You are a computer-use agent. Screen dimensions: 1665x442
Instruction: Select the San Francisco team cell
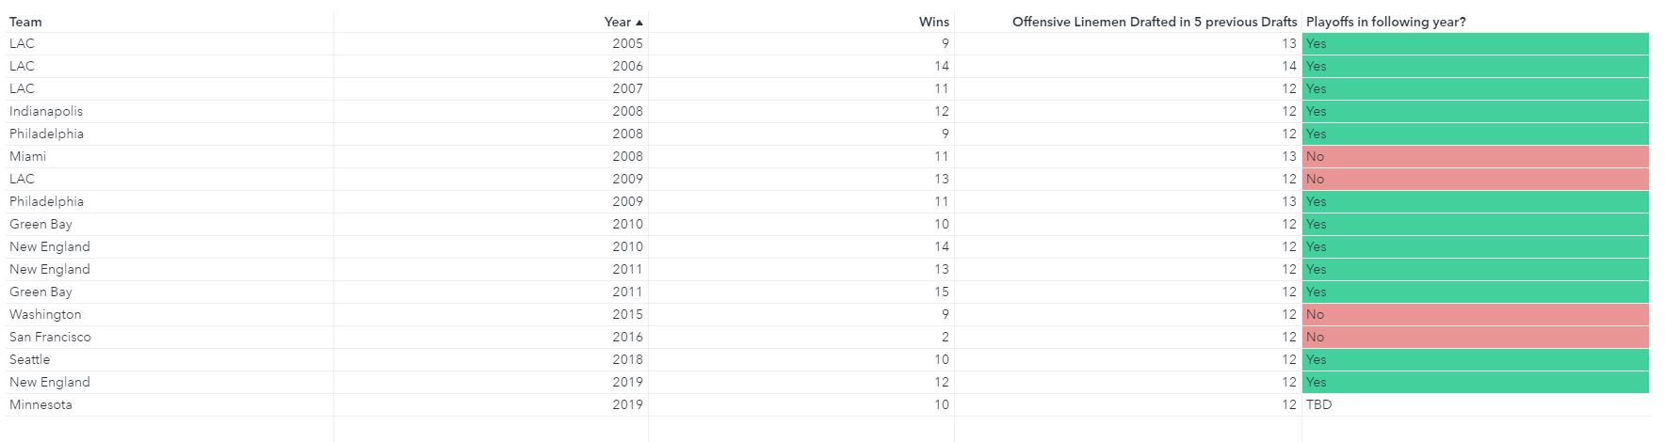50,337
